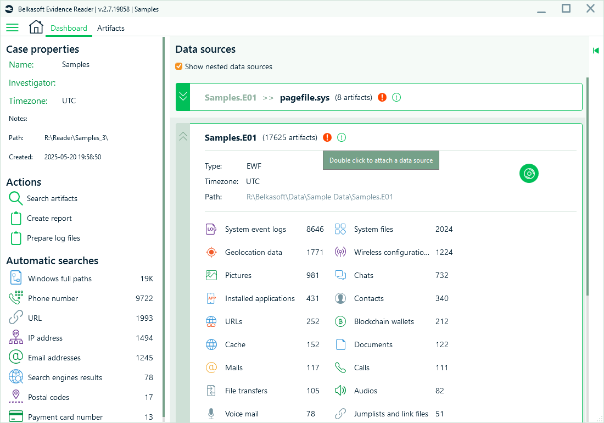Open Windows full paths automatic search
This screenshot has width=604, height=423.
click(x=81, y=279)
